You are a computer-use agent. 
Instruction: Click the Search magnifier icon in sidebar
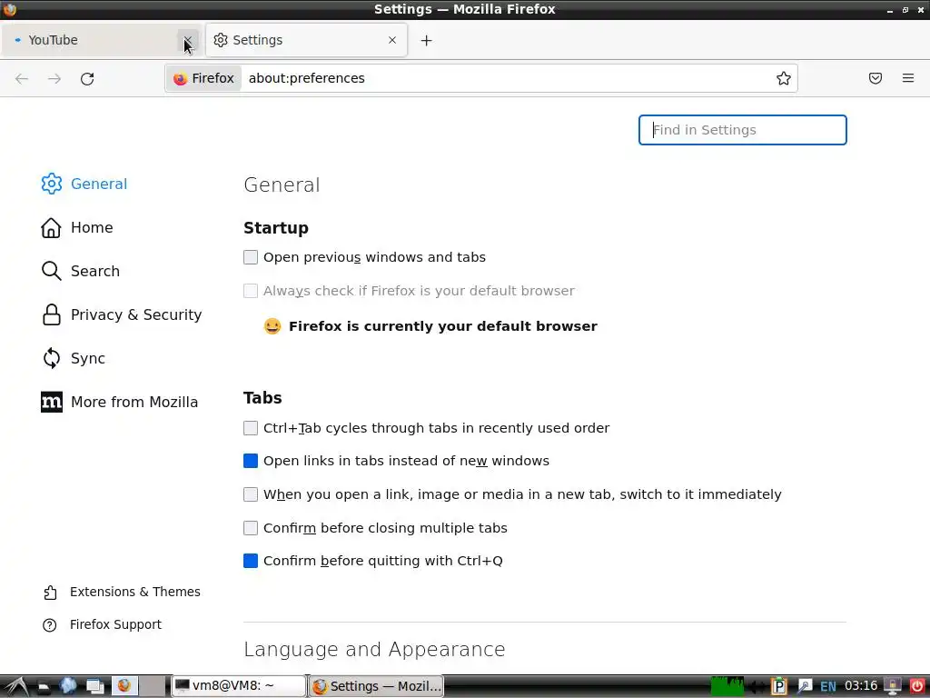tap(51, 271)
